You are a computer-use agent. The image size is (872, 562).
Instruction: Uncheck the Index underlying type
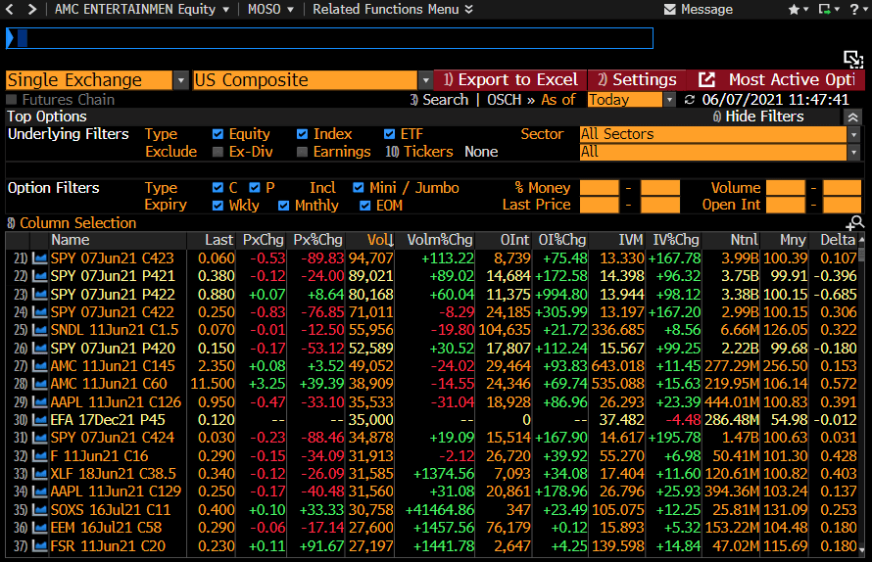[x=302, y=134]
